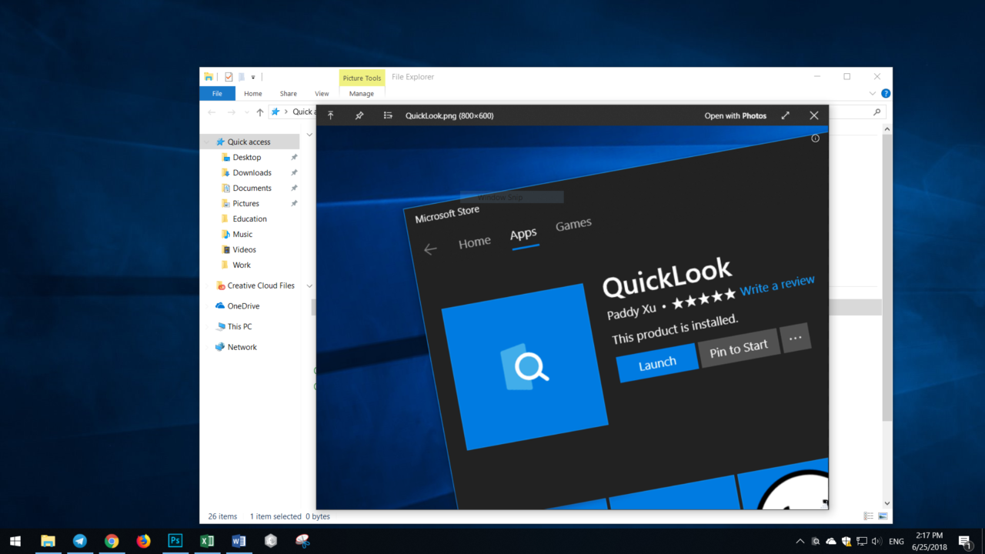Screen dimensions: 985x554
Task: Click the File Explorer folder icon in title bar
Action: (x=209, y=77)
